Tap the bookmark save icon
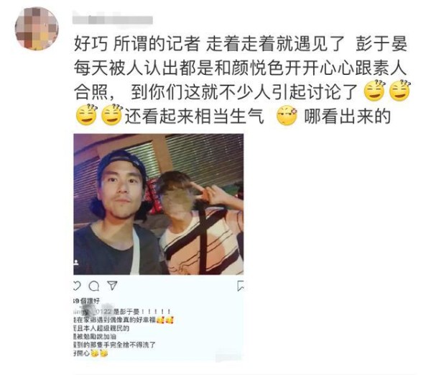Viewport: 431px width, 375px height. coord(241,286)
